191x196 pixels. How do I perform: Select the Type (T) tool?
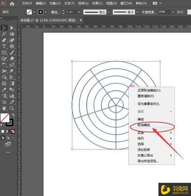tap(4, 47)
